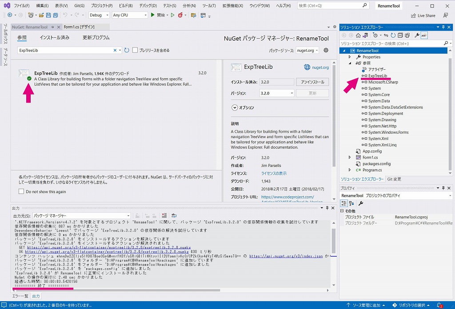Refresh the Solution Explorer tree

click(393, 36)
